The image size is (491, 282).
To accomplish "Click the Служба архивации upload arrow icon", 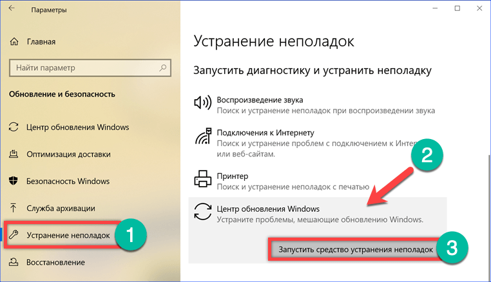I will coord(13,208).
